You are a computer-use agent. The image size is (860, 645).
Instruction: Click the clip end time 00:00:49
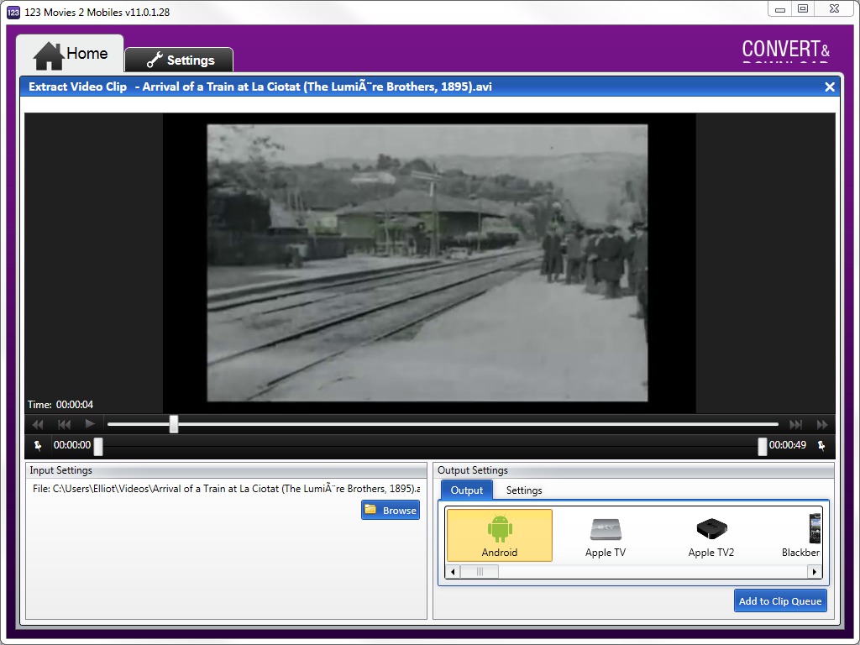tap(788, 445)
